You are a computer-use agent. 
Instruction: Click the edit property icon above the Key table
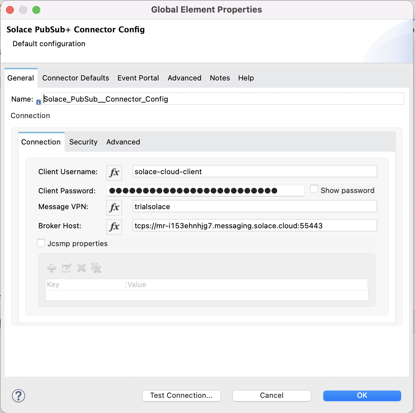(67, 268)
